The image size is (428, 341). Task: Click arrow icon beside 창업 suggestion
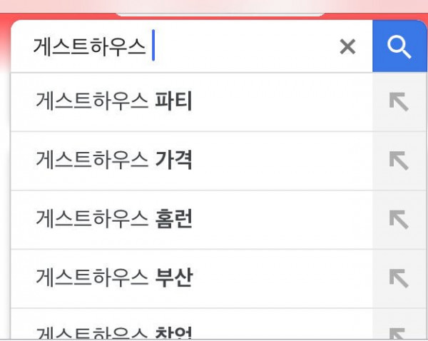(398, 334)
